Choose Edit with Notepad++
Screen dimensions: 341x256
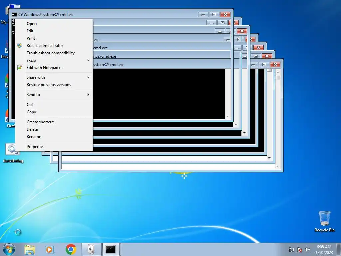pos(54,68)
